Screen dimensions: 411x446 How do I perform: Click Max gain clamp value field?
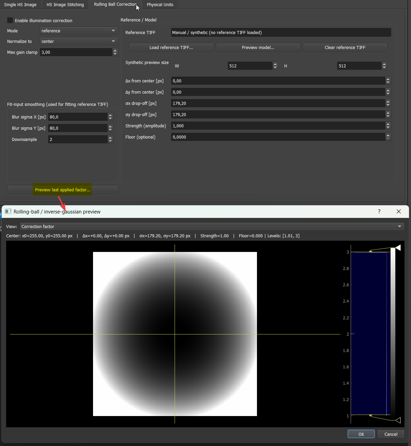pyautogui.click(x=76, y=52)
